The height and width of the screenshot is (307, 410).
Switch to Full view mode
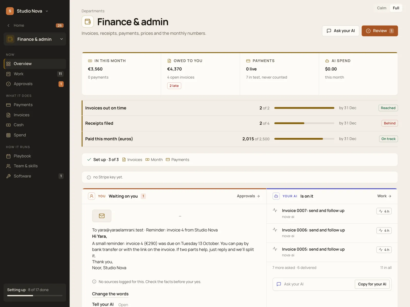point(396,8)
